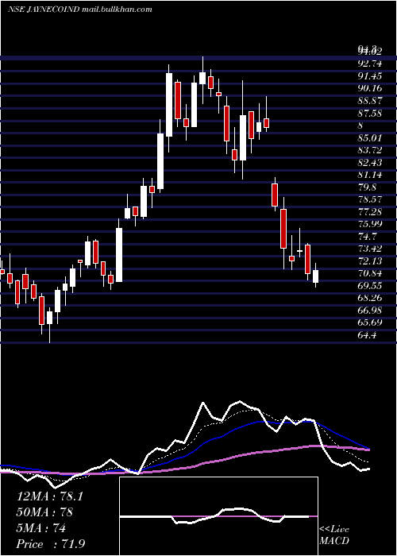Image resolution: width=397 pixels, height=556 pixels.
Task: Select the 79.8 price axis label
Action: [x=367, y=187]
